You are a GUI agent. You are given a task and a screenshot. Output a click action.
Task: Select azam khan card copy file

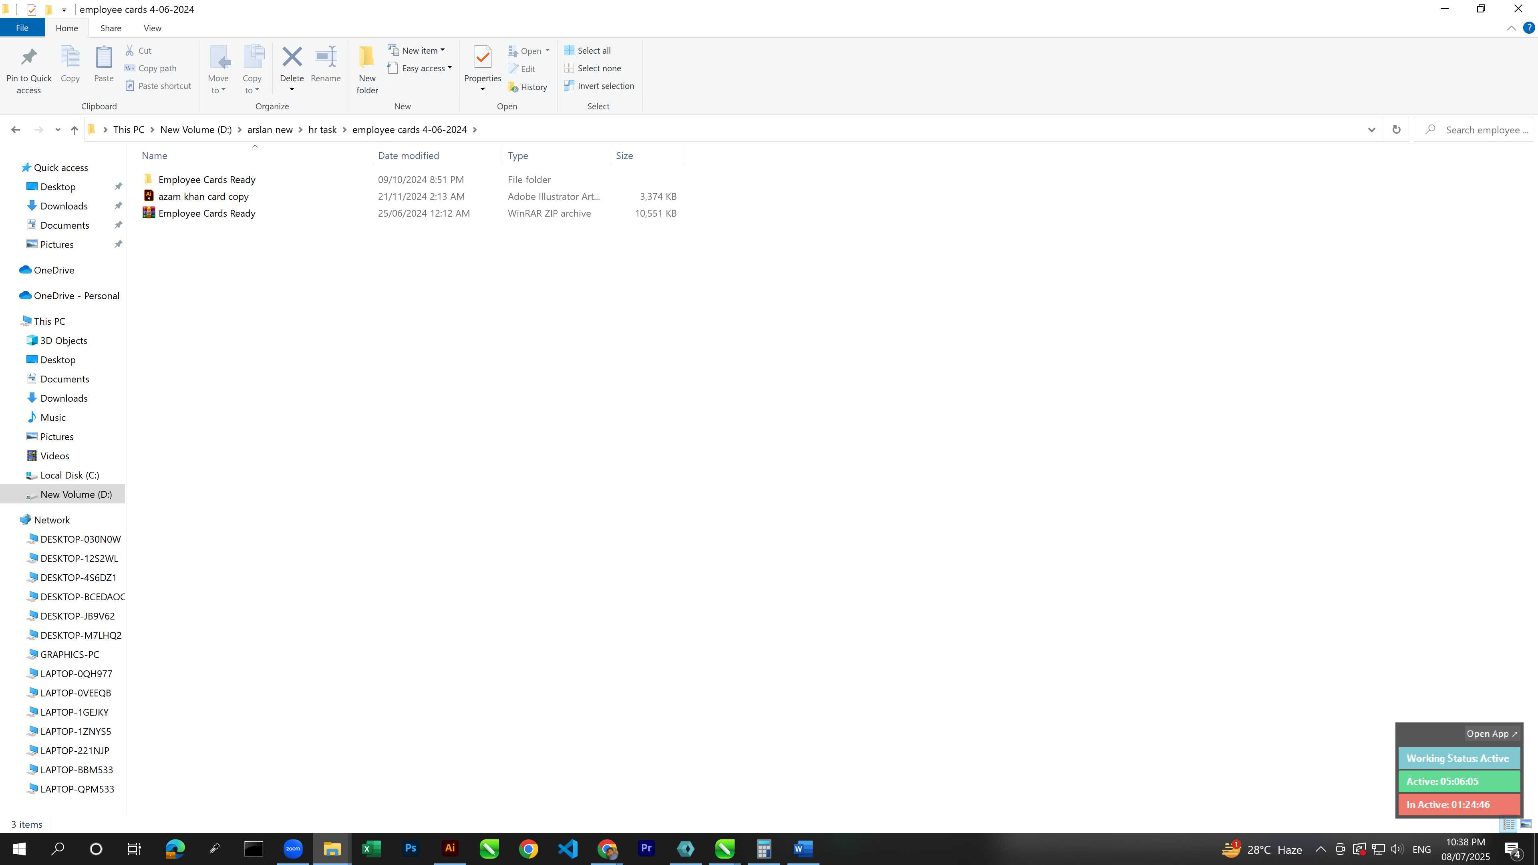tap(203, 196)
